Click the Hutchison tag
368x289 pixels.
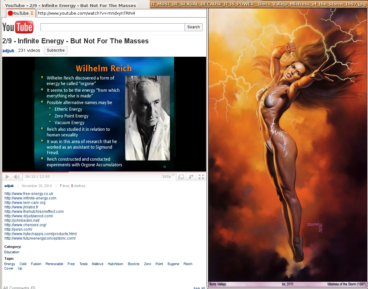(x=115, y=264)
